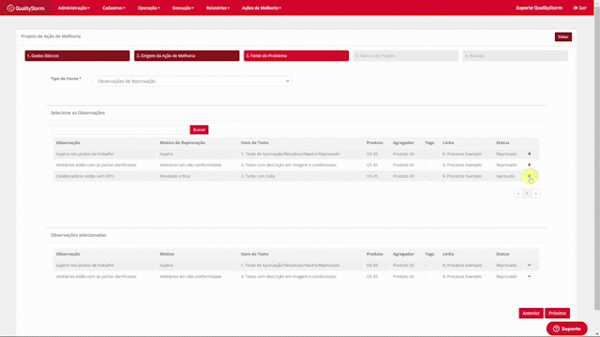600x337 pixels.
Task: Open Suporte QualityStorm user link
Action: (x=539, y=7)
